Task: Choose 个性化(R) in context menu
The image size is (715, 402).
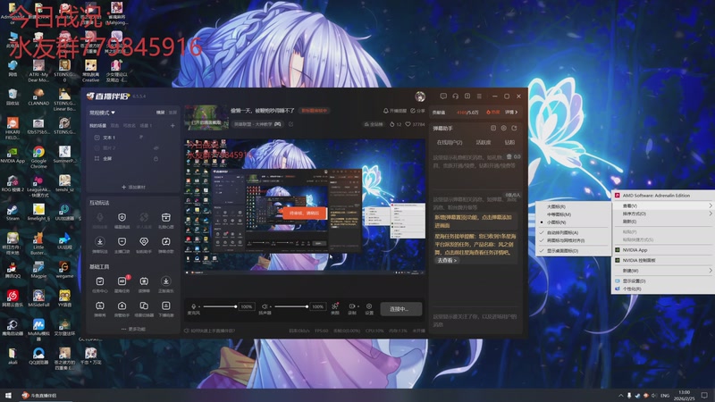Action: tap(663, 289)
